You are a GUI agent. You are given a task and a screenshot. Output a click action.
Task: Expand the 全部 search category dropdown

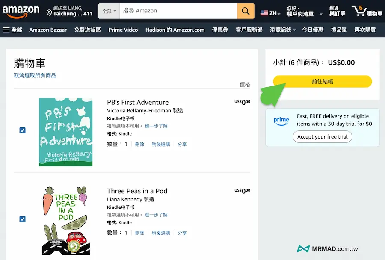pos(109,11)
